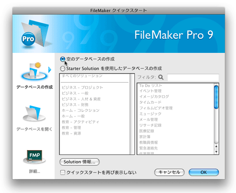Image resolution: width=236 pixels, height=193 pixels.
Task: Enable クイックスタートを再び表示しない checkbox
Action: coord(63,172)
